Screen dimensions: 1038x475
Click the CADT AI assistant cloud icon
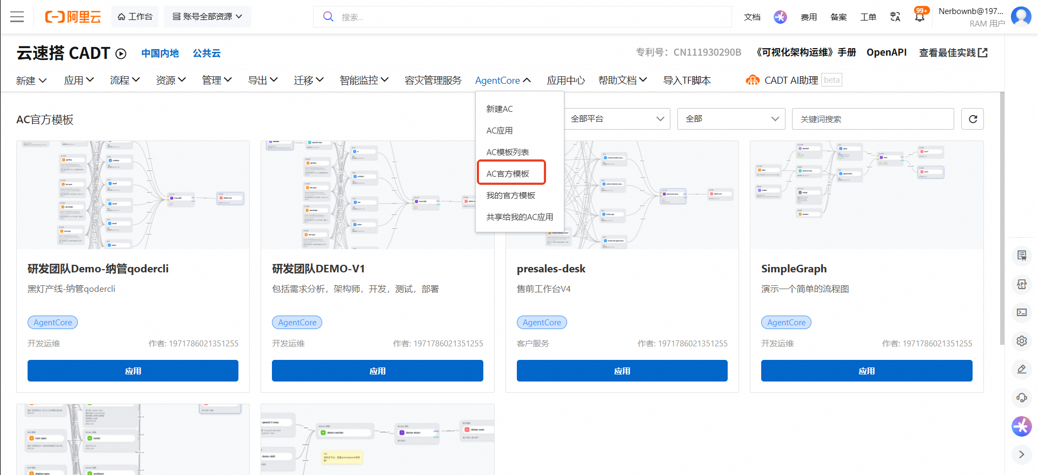753,81
